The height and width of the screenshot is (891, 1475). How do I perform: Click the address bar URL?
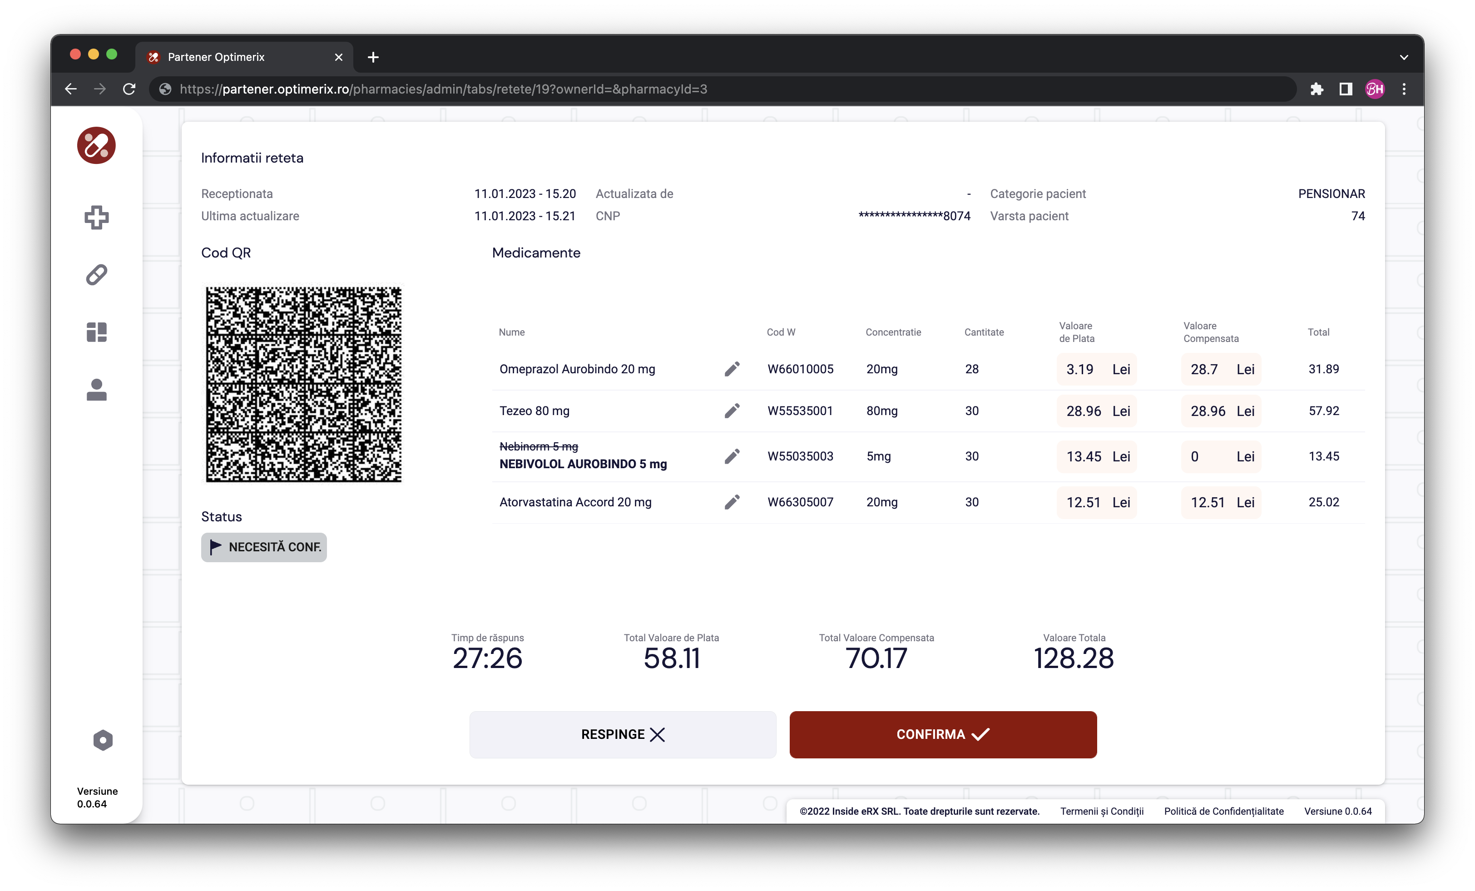click(443, 89)
